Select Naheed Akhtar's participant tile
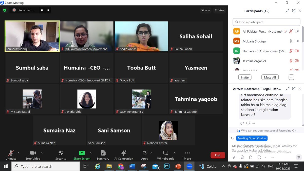 pos(168,130)
